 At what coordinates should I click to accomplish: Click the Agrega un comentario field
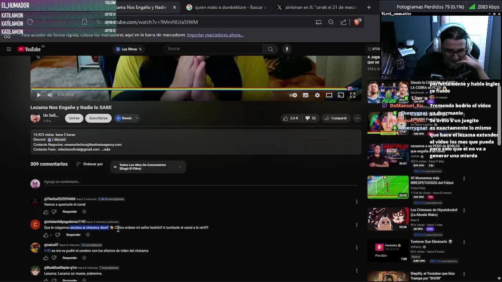[200, 182]
